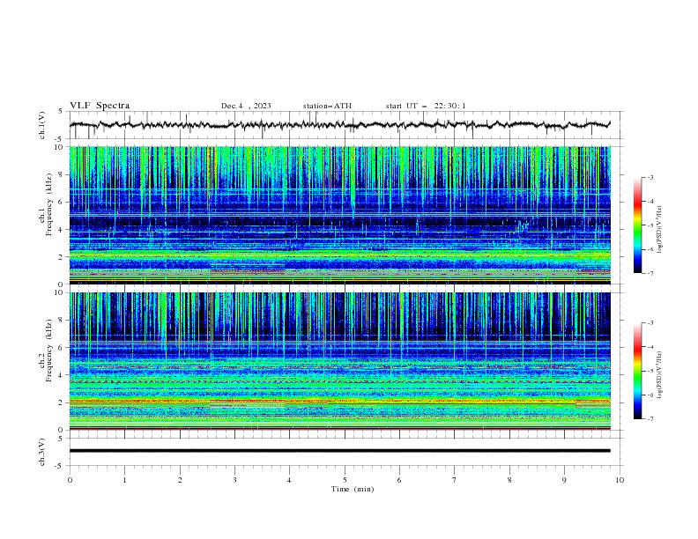
Task: Click the ch.2 Frequency (kHz) axis label
Action: click(x=45, y=351)
